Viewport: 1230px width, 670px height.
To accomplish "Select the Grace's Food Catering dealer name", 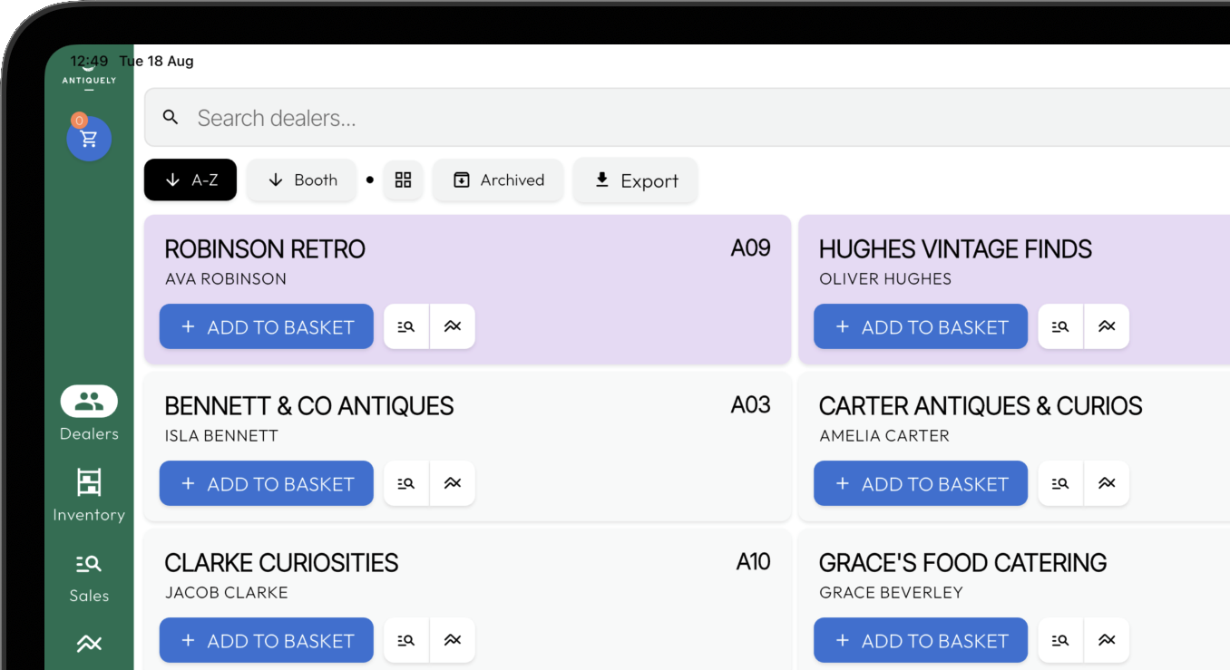I will [x=962, y=563].
